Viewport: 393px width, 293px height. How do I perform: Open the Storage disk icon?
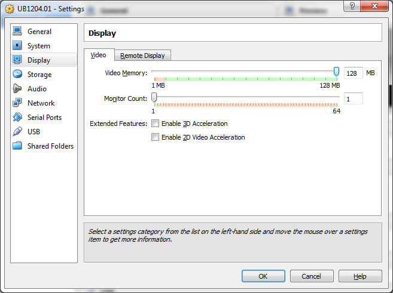click(17, 75)
